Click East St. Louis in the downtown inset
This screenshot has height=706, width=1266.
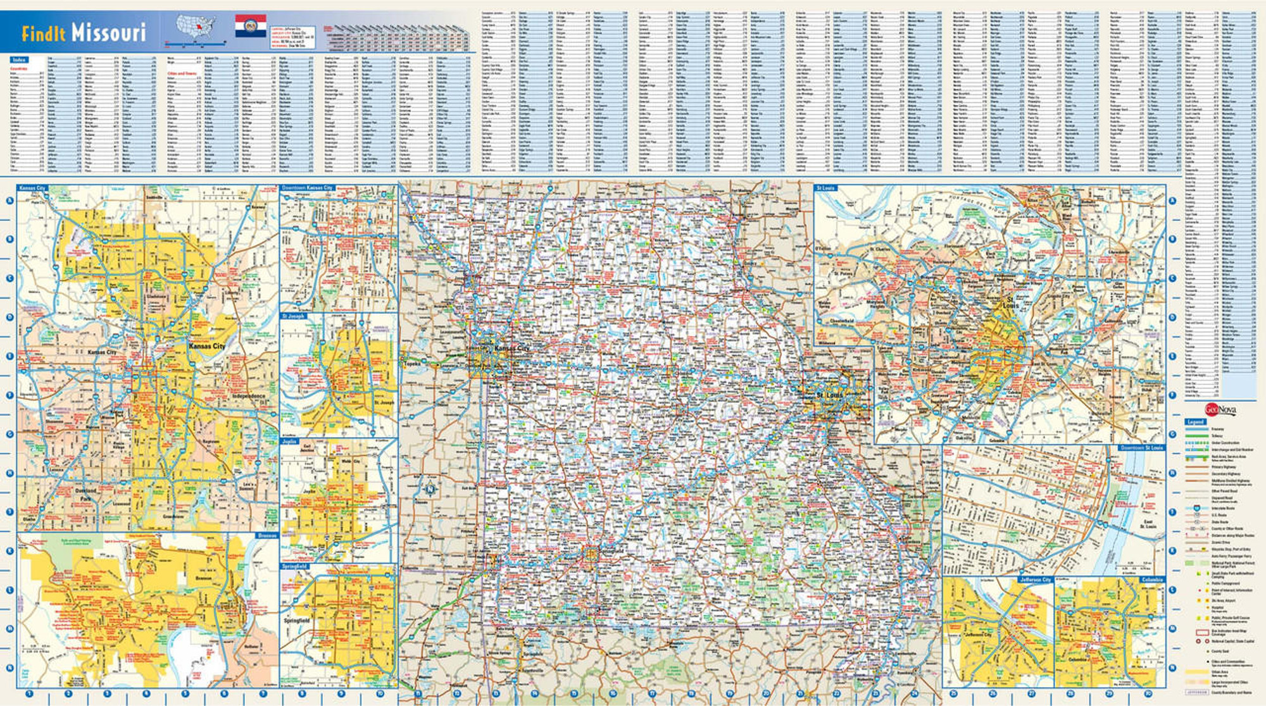tap(1148, 524)
